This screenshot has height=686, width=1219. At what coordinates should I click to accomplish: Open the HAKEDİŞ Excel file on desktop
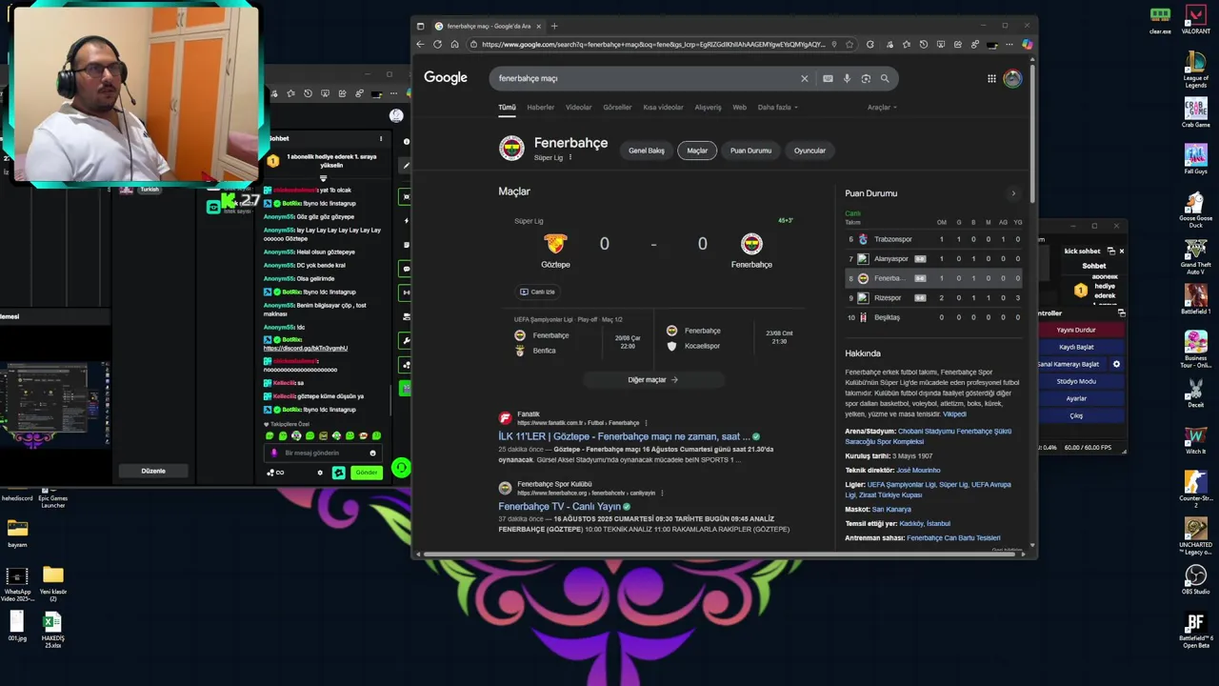(x=52, y=630)
